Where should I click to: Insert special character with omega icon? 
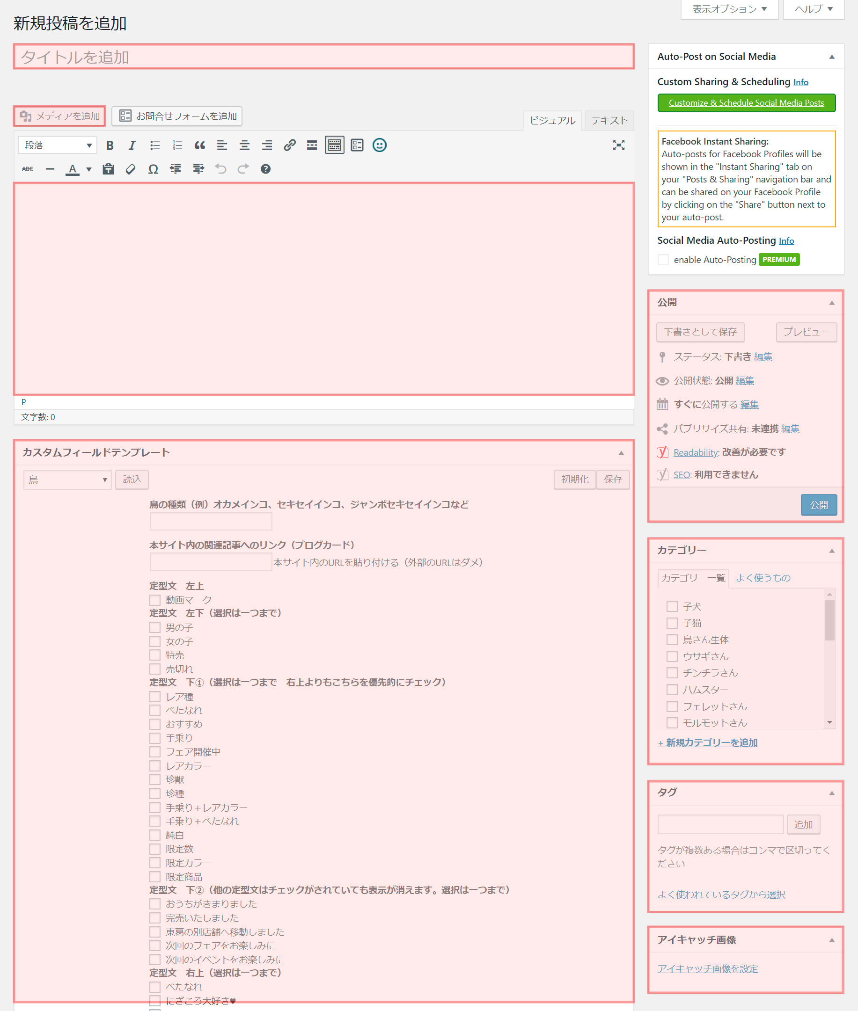click(153, 169)
